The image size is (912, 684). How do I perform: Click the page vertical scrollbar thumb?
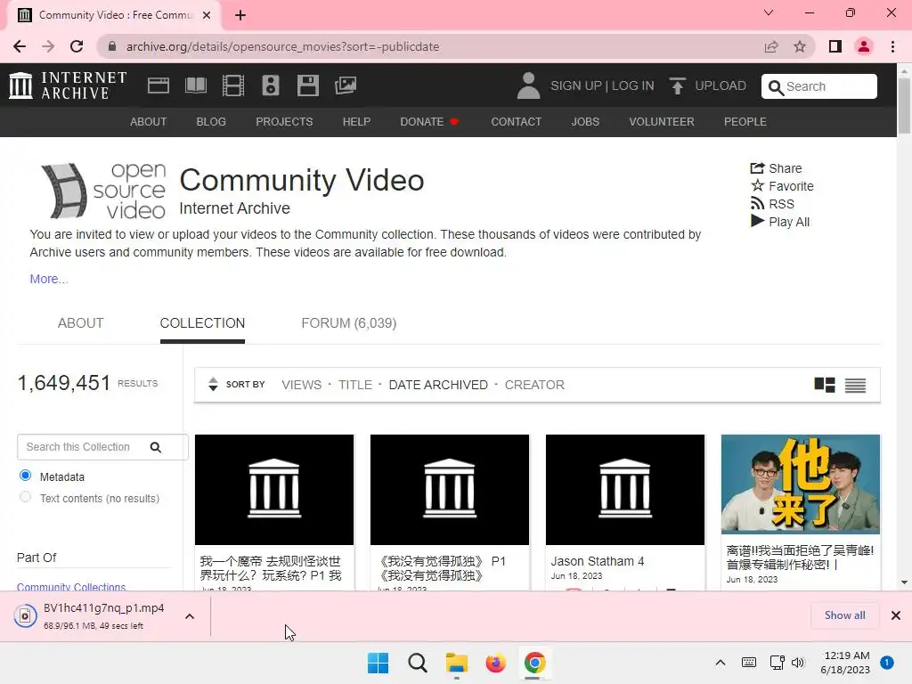(x=904, y=105)
